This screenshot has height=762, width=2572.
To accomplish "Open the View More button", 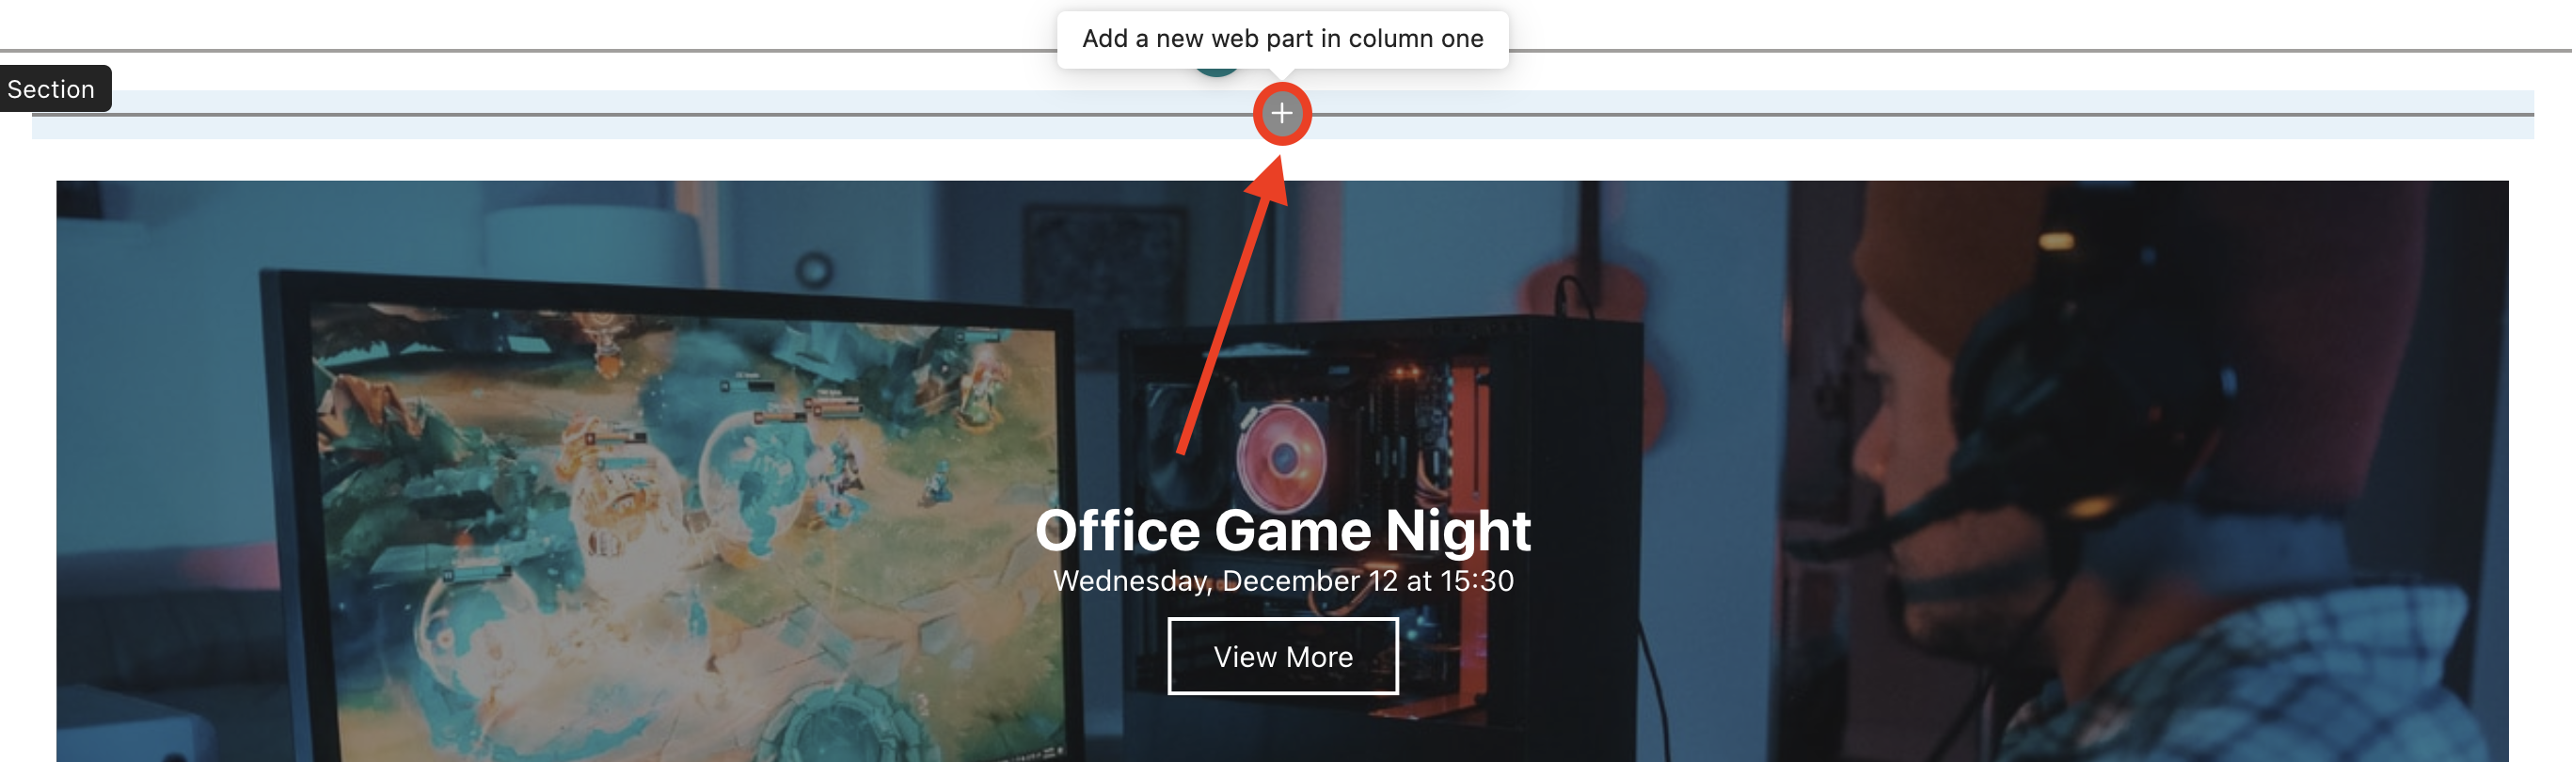I will (x=1282, y=656).
